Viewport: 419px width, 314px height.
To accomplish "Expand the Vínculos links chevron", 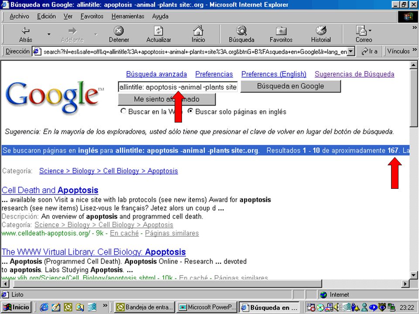I will click(x=415, y=50).
